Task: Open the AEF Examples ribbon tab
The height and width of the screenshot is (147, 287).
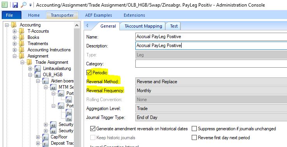Action: click(98, 15)
